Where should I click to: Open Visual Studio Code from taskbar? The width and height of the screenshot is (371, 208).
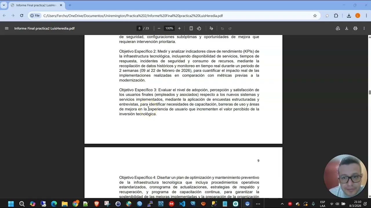click(x=182, y=204)
